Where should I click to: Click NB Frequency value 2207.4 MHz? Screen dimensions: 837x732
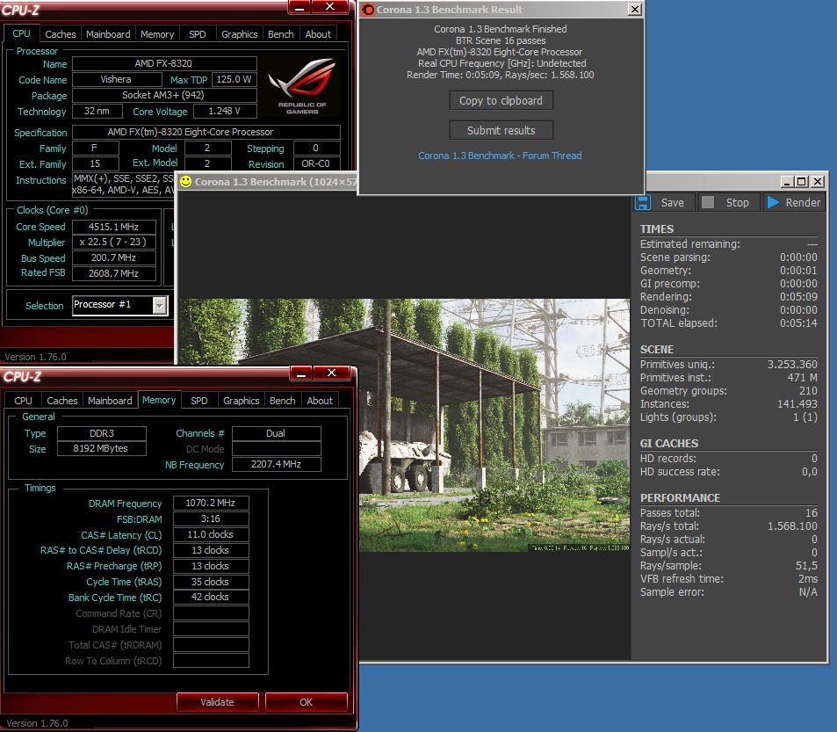[x=276, y=465]
